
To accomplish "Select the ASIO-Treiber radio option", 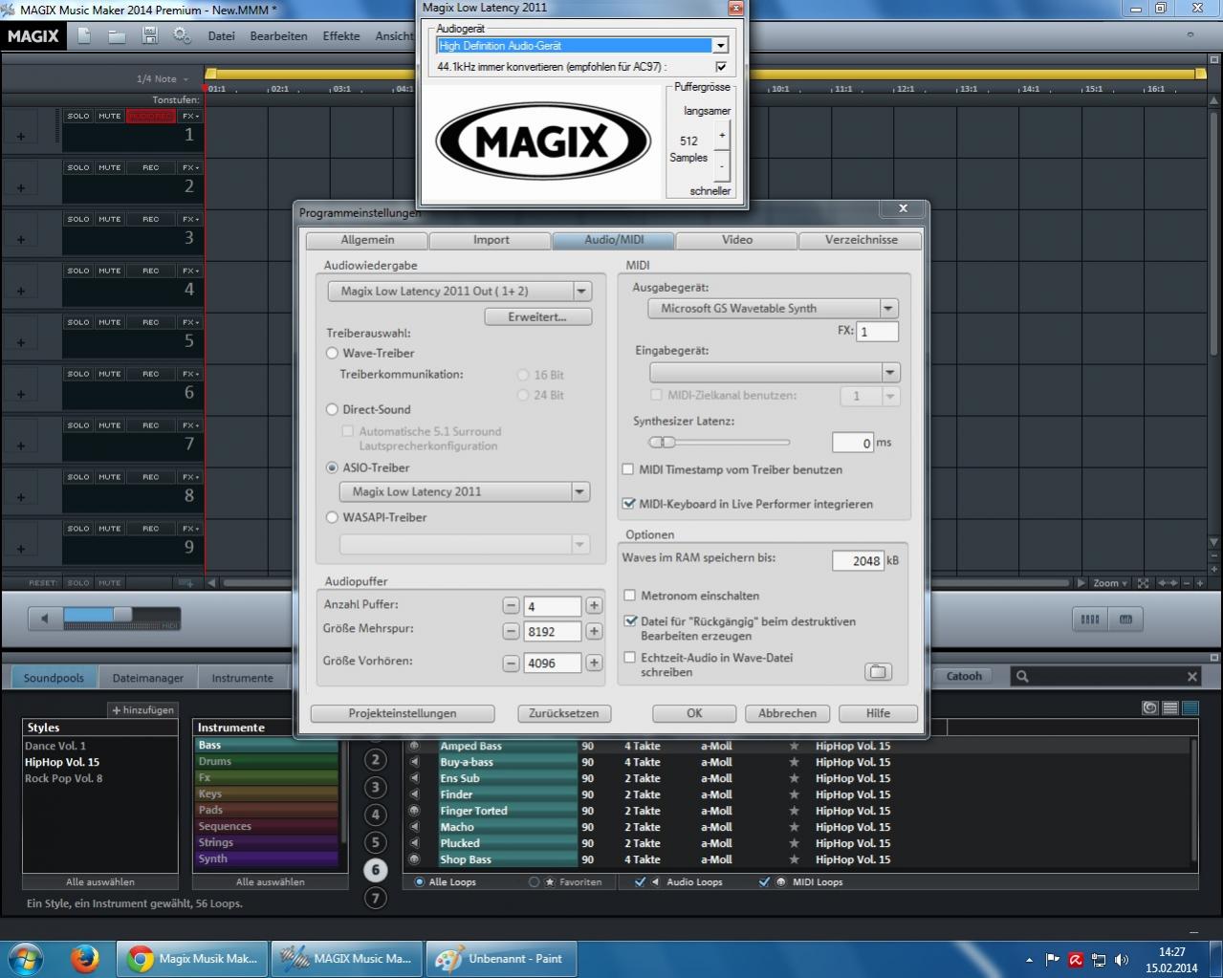I will click(x=333, y=467).
